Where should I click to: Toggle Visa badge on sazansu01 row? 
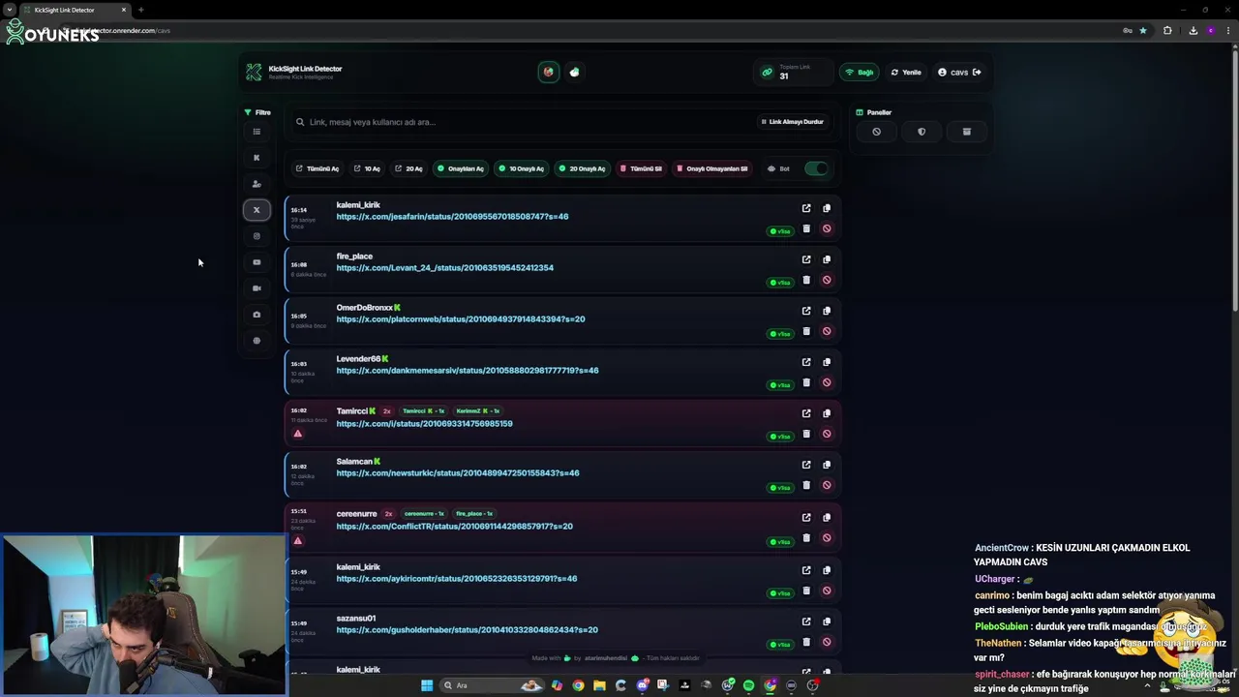780,645
